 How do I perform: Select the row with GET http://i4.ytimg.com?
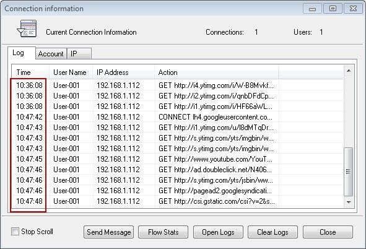pyautogui.click(x=177, y=85)
